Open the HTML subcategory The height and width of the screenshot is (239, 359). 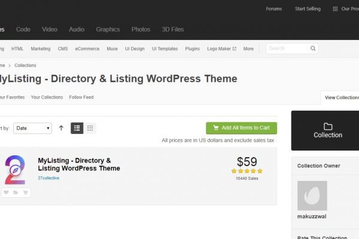point(17,49)
